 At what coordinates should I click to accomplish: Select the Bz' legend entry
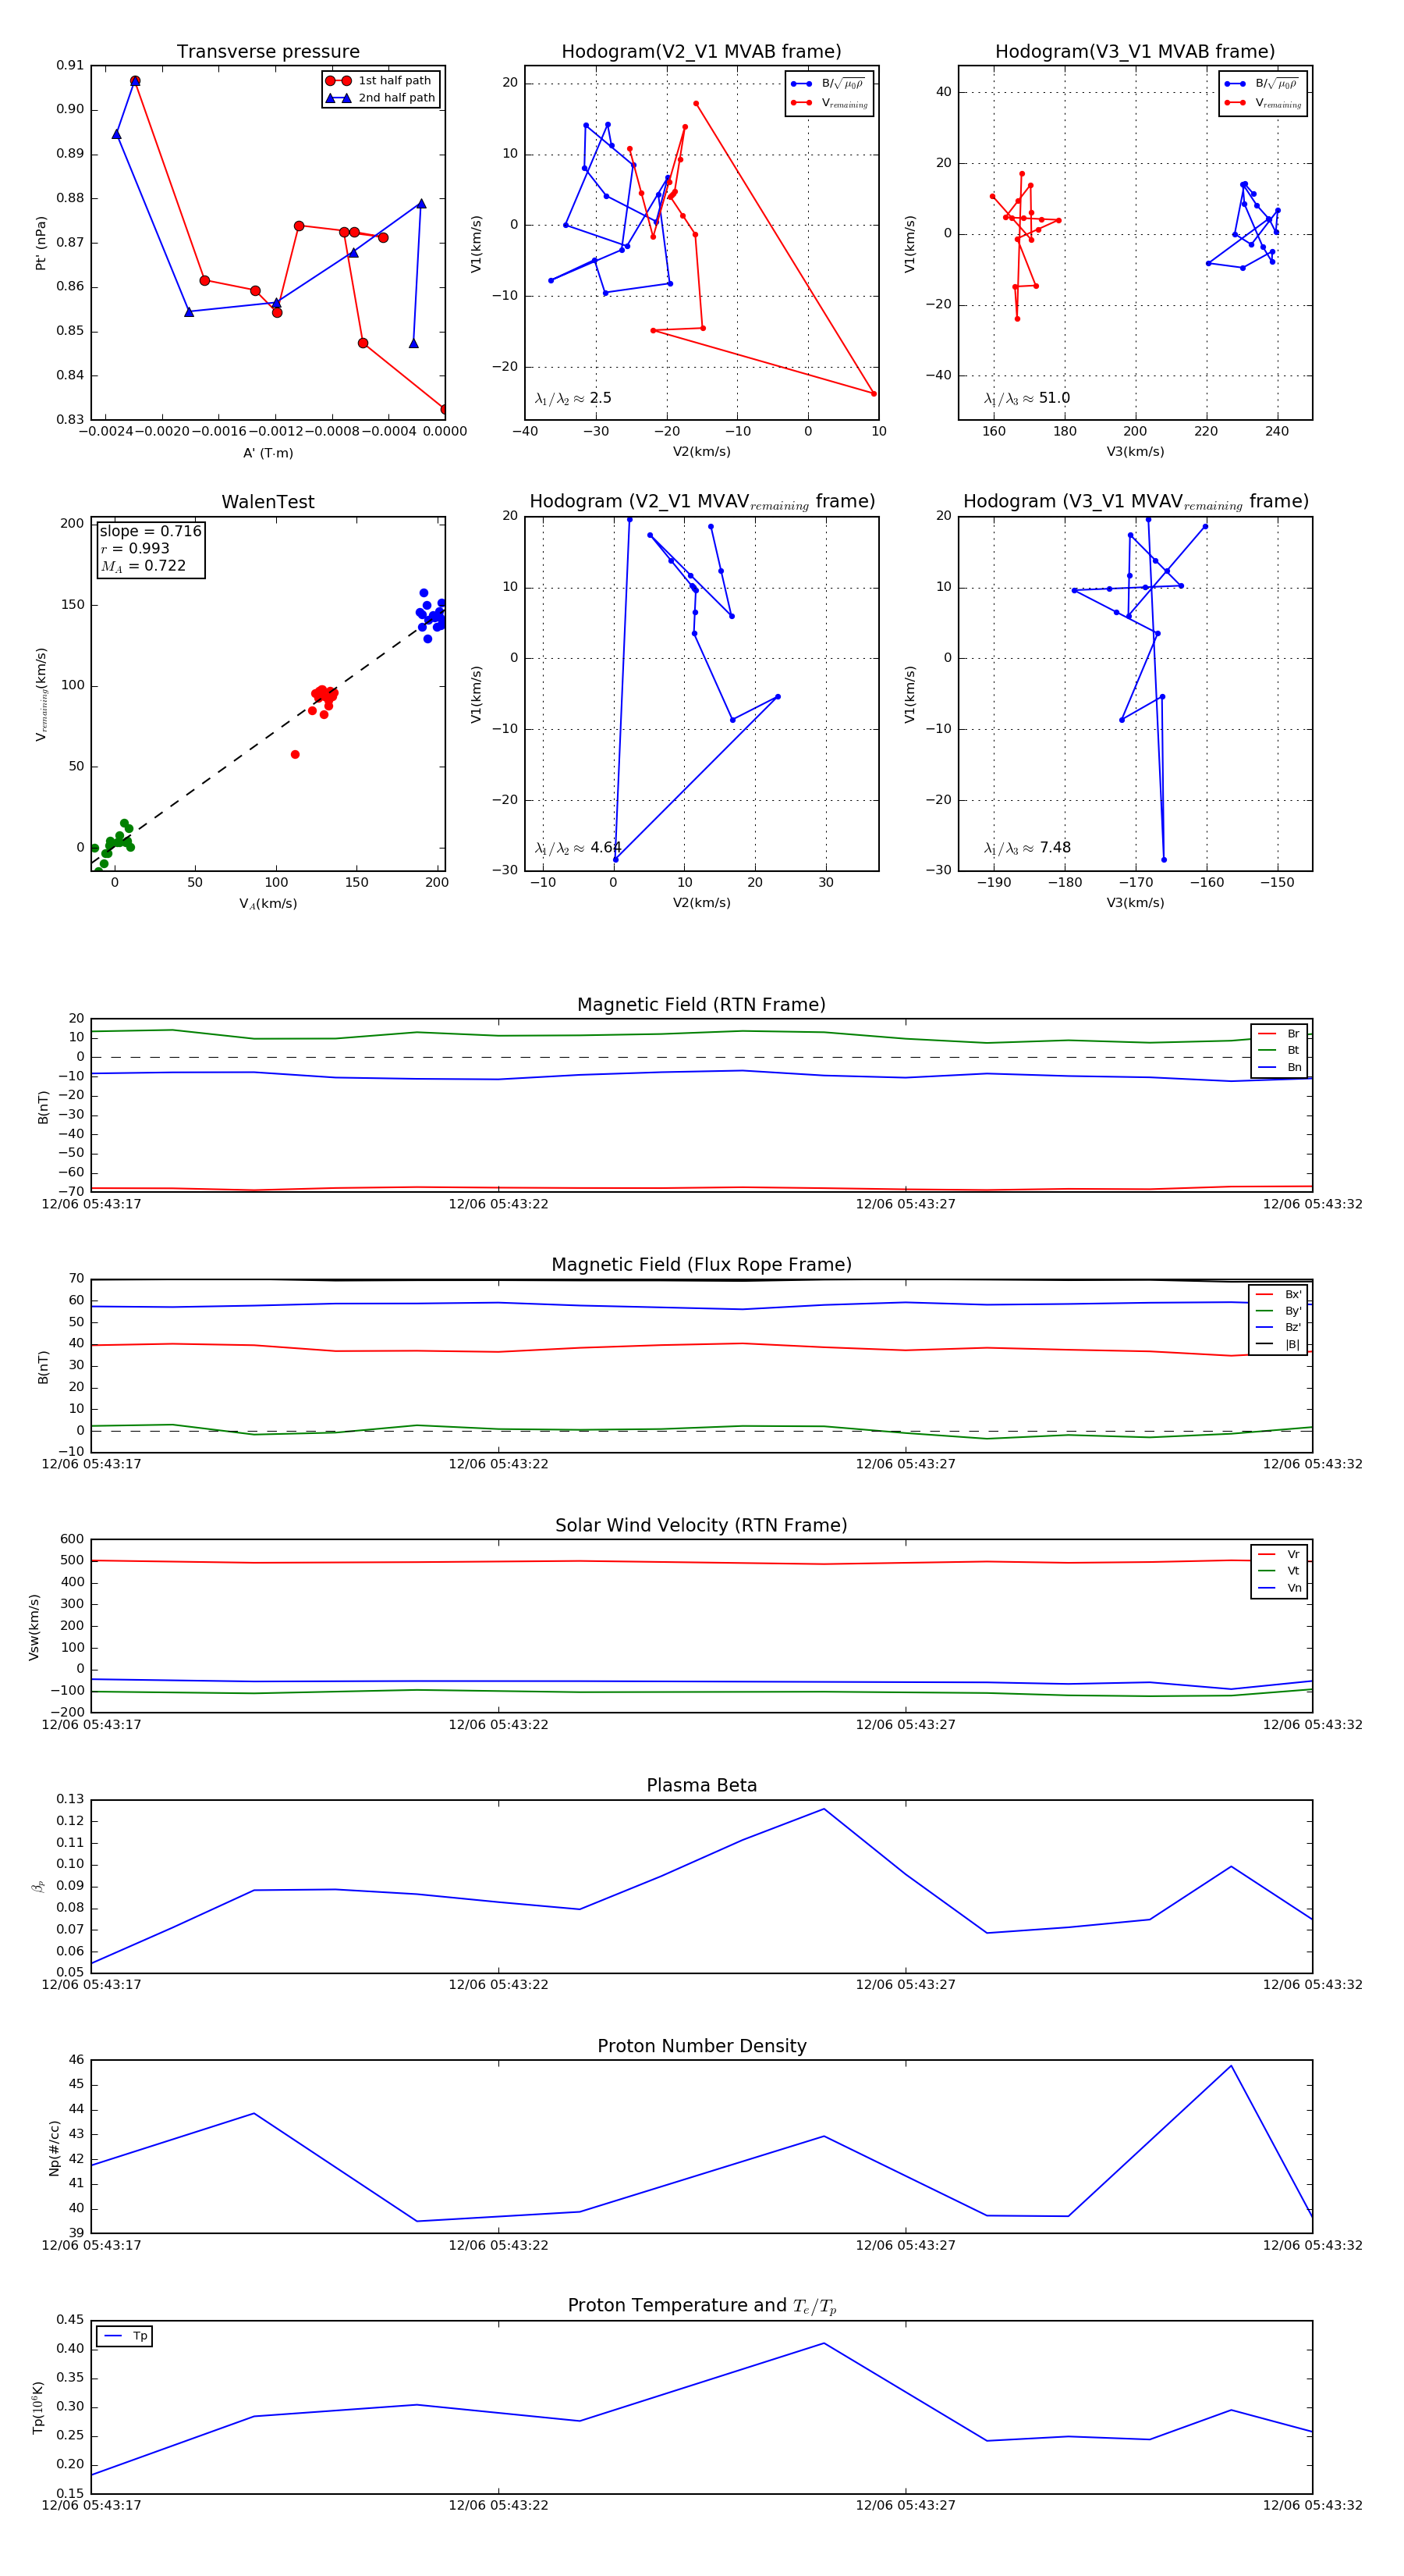click(1278, 1327)
